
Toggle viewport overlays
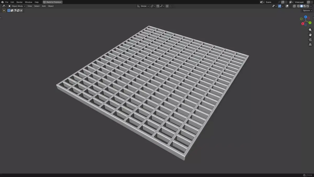[x=287, y=6]
